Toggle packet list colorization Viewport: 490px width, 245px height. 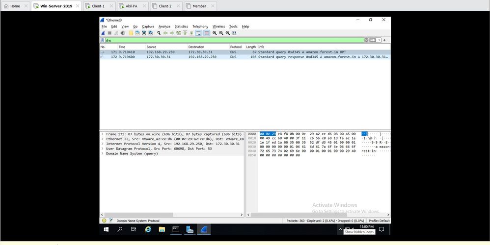pos(207,33)
